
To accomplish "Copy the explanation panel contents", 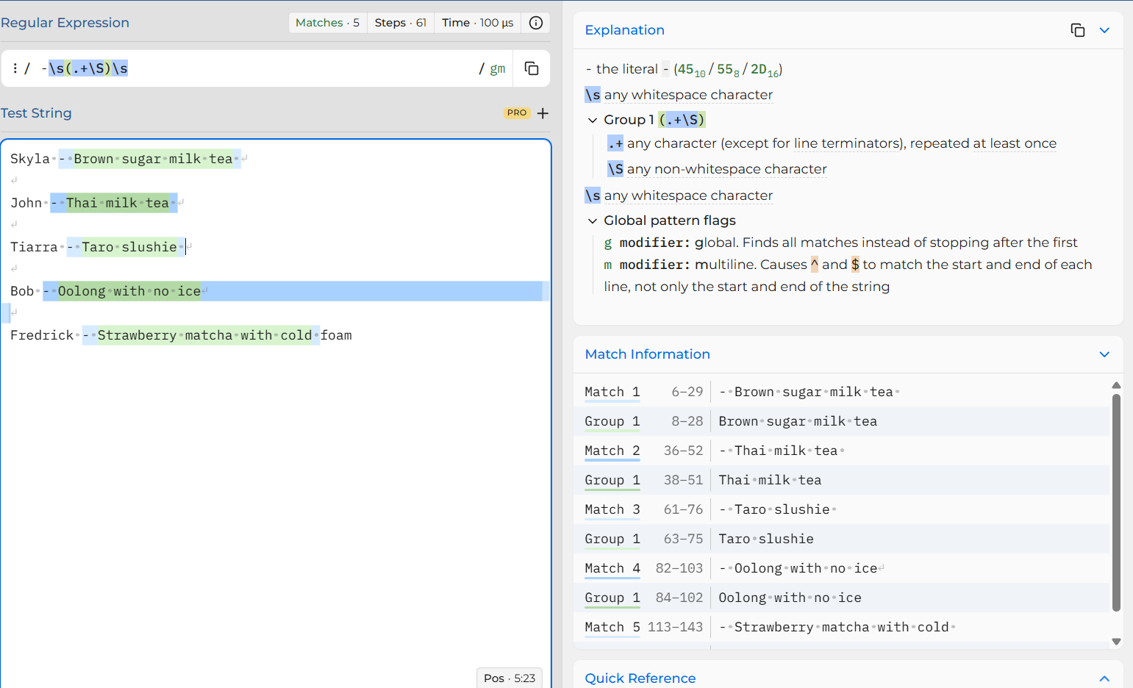I will [x=1078, y=30].
